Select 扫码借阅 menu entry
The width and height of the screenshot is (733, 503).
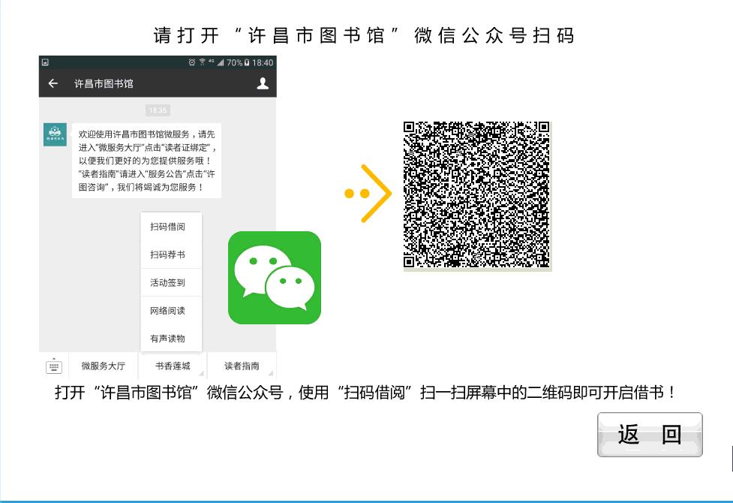tap(168, 227)
